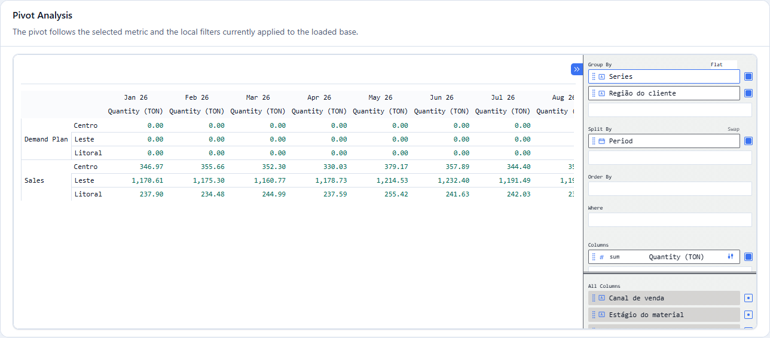Click the drag handle of Região do cliente
The height and width of the screenshot is (338, 770).
pos(594,93)
